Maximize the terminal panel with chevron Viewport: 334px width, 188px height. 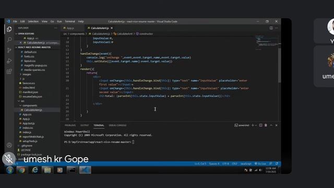click(271, 125)
